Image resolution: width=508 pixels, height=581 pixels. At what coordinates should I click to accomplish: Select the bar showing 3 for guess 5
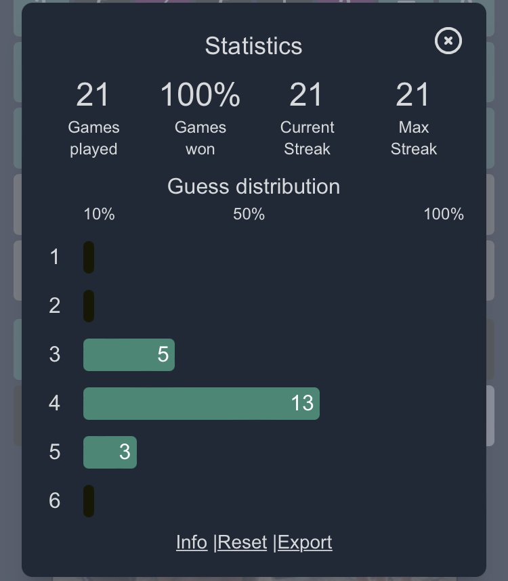[x=110, y=452]
